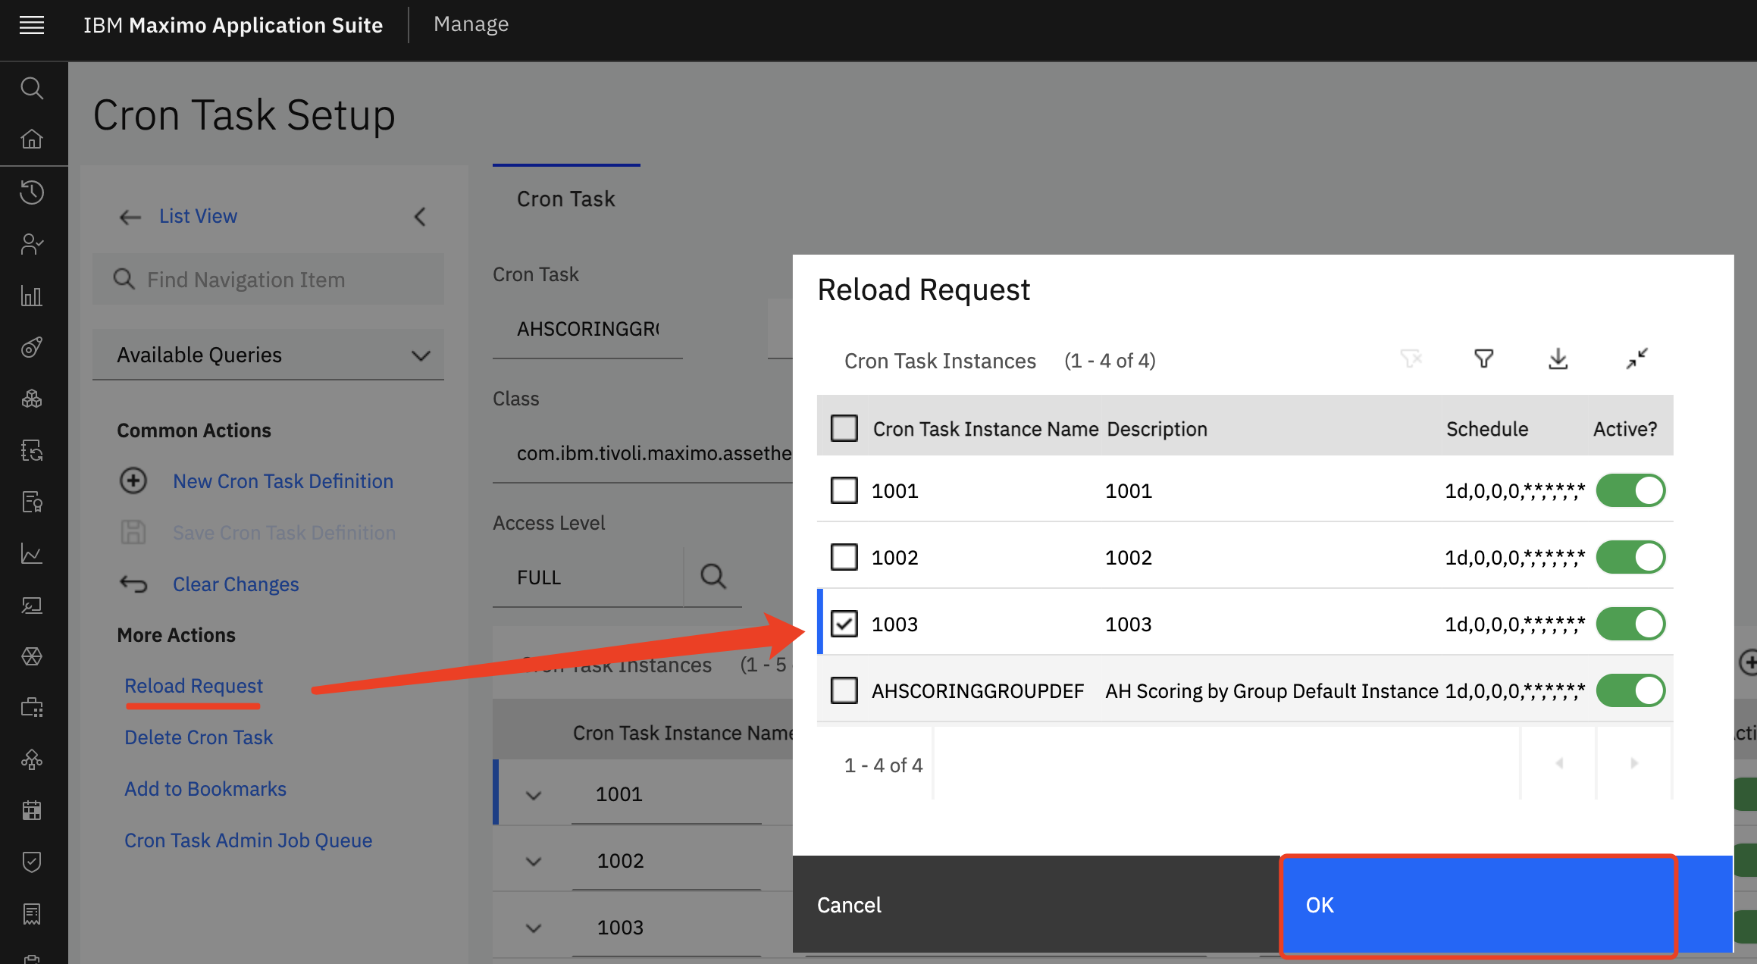The height and width of the screenshot is (964, 1757).
Task: Select the Cron Task tab
Action: click(566, 199)
